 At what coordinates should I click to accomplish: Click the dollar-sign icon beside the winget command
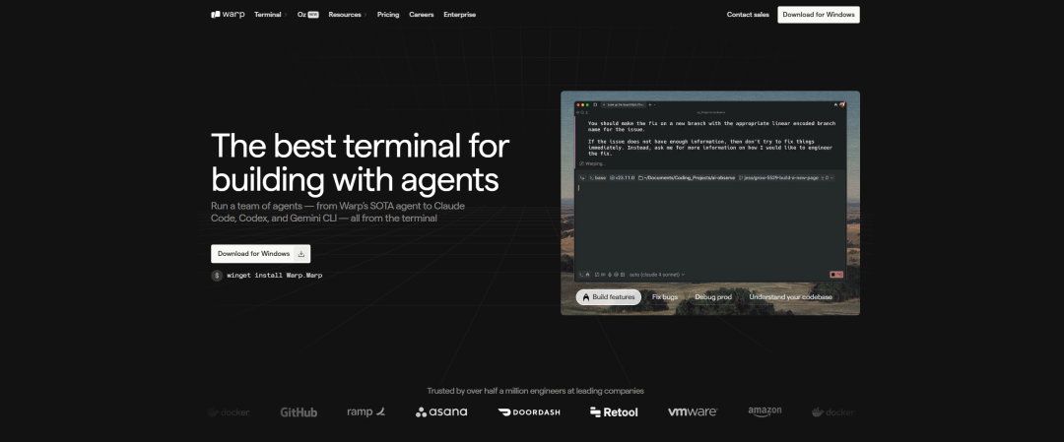[217, 276]
